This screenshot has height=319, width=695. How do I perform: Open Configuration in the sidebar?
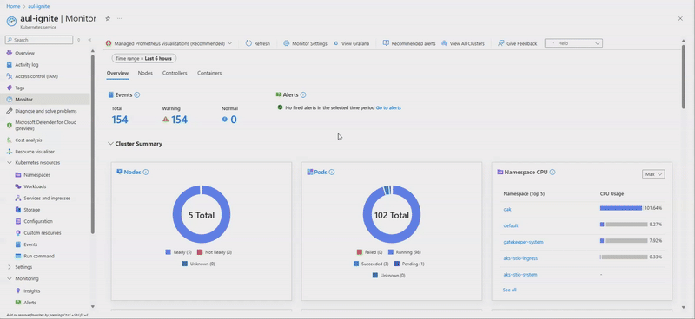coord(38,221)
